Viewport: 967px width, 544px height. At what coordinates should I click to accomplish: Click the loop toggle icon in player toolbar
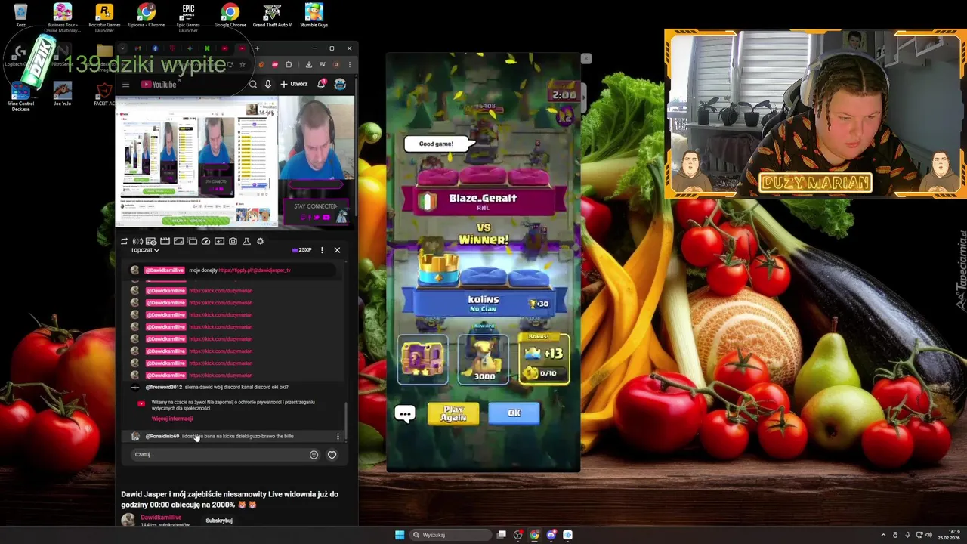(124, 241)
